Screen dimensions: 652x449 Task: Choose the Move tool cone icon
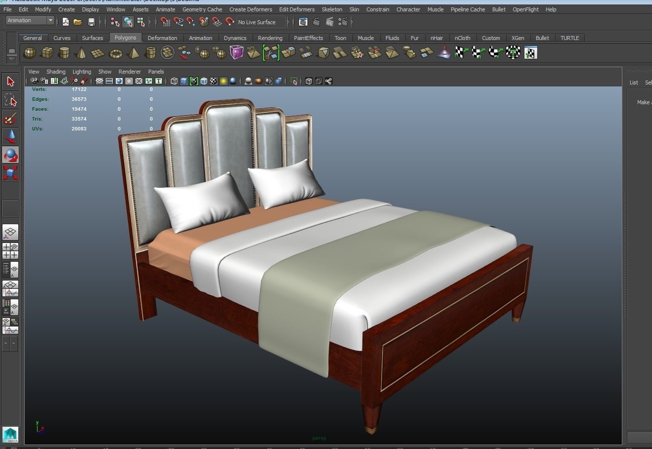pos(10,137)
